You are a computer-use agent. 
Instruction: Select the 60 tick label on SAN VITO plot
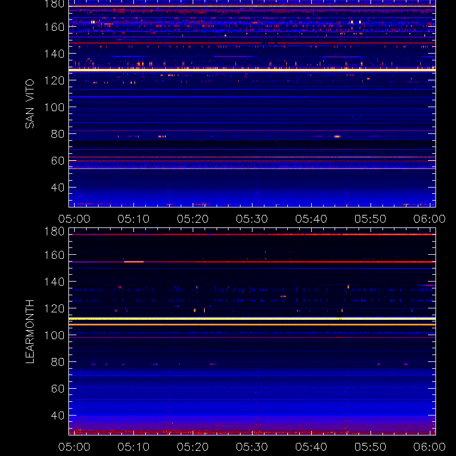58,161
